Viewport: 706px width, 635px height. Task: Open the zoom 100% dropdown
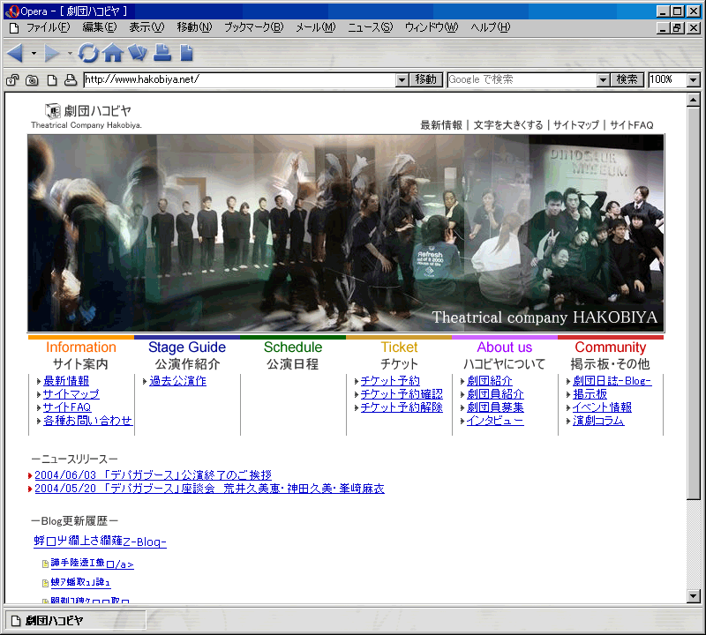[x=694, y=80]
